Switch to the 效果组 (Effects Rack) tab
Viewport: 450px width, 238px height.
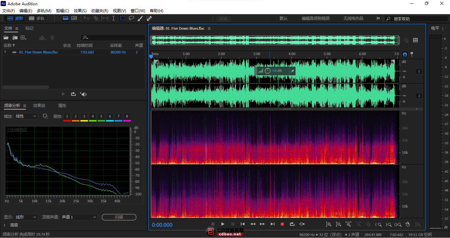39,106
